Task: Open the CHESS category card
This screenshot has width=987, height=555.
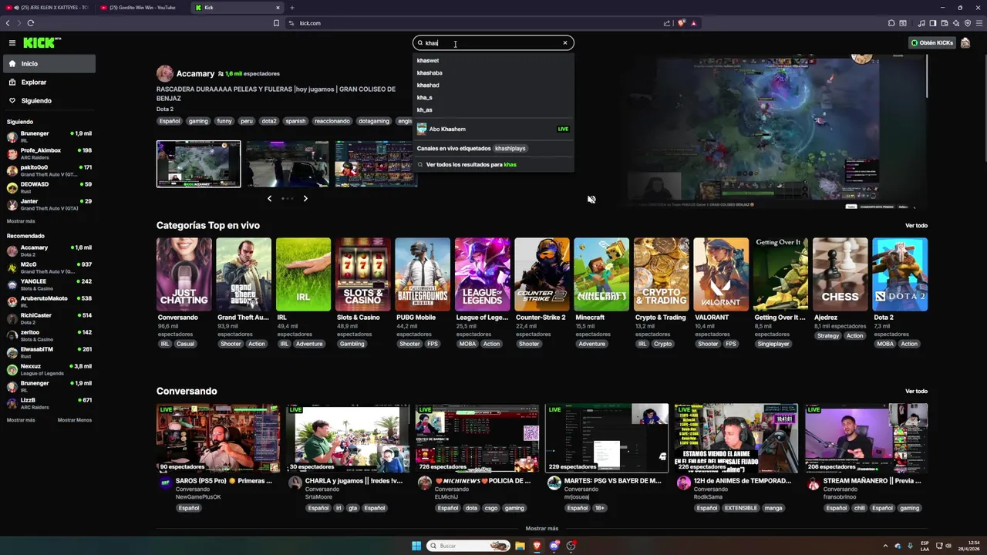Action: [840, 274]
